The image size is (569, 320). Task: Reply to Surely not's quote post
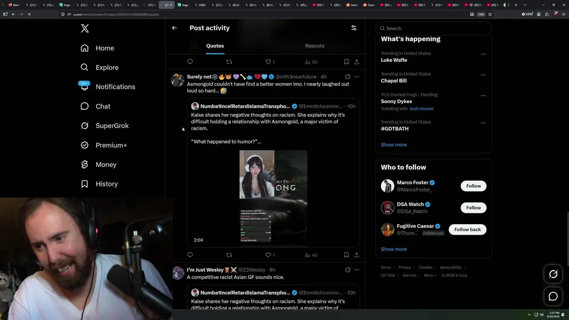(190, 255)
